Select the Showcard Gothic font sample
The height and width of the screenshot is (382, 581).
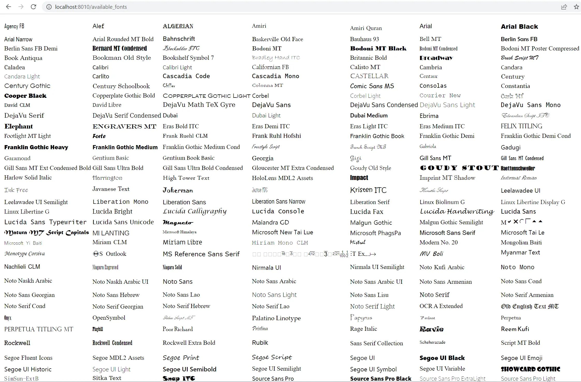[x=530, y=369]
